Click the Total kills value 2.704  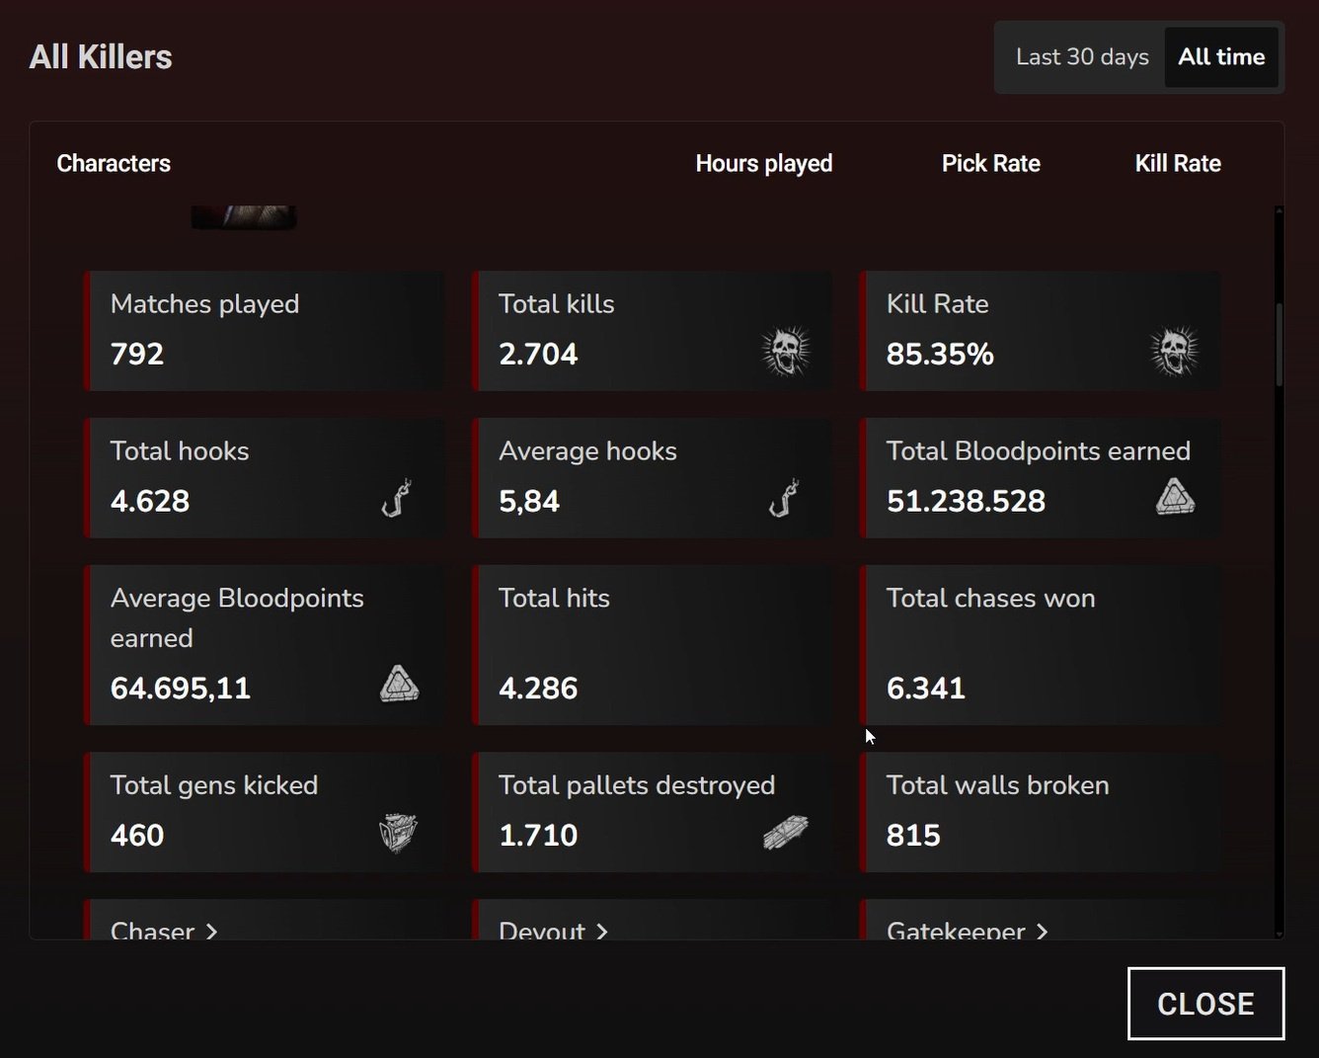click(x=538, y=354)
